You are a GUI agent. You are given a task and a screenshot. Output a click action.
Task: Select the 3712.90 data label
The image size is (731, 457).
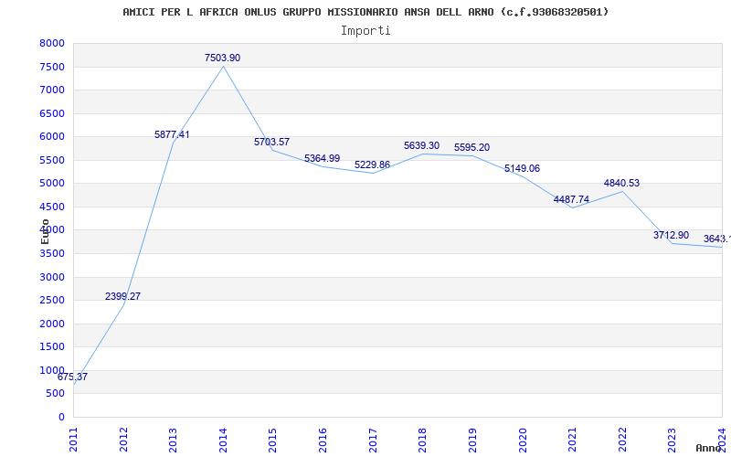pos(671,235)
